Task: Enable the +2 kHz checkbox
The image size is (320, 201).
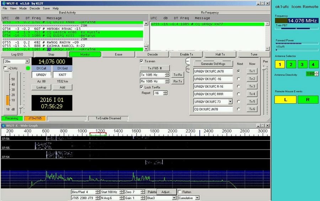Action: point(5,68)
